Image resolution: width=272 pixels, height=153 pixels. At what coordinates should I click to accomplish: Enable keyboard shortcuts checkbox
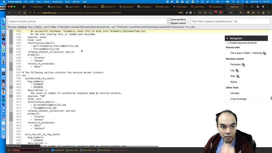point(228,43)
